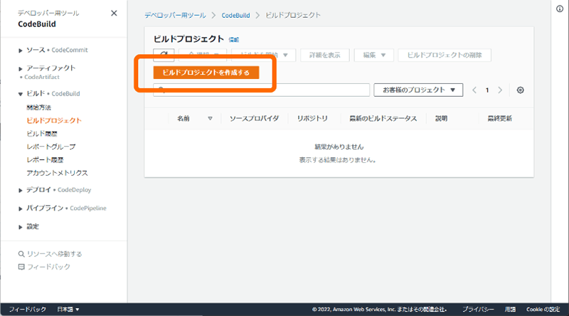The height and width of the screenshot is (316, 569).
Task: Click the search icon next to リソースへ移動する
Action: coord(21,254)
